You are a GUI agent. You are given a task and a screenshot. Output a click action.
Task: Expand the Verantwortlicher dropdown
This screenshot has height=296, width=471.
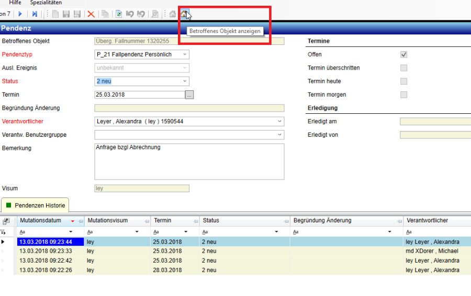[279, 122]
